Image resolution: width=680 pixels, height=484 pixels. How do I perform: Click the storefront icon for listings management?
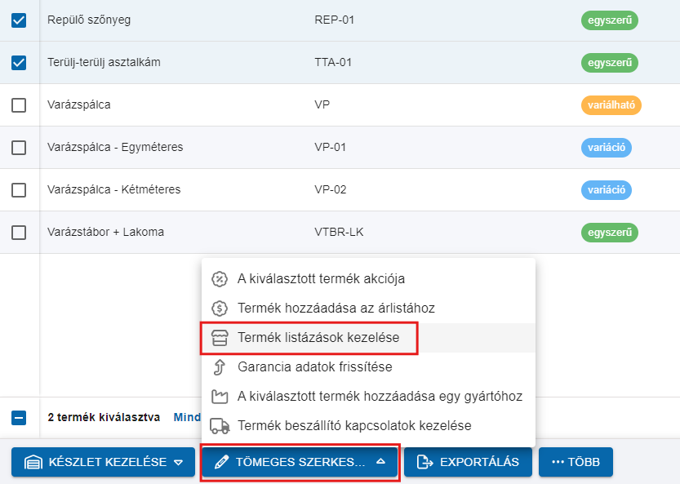tap(219, 338)
